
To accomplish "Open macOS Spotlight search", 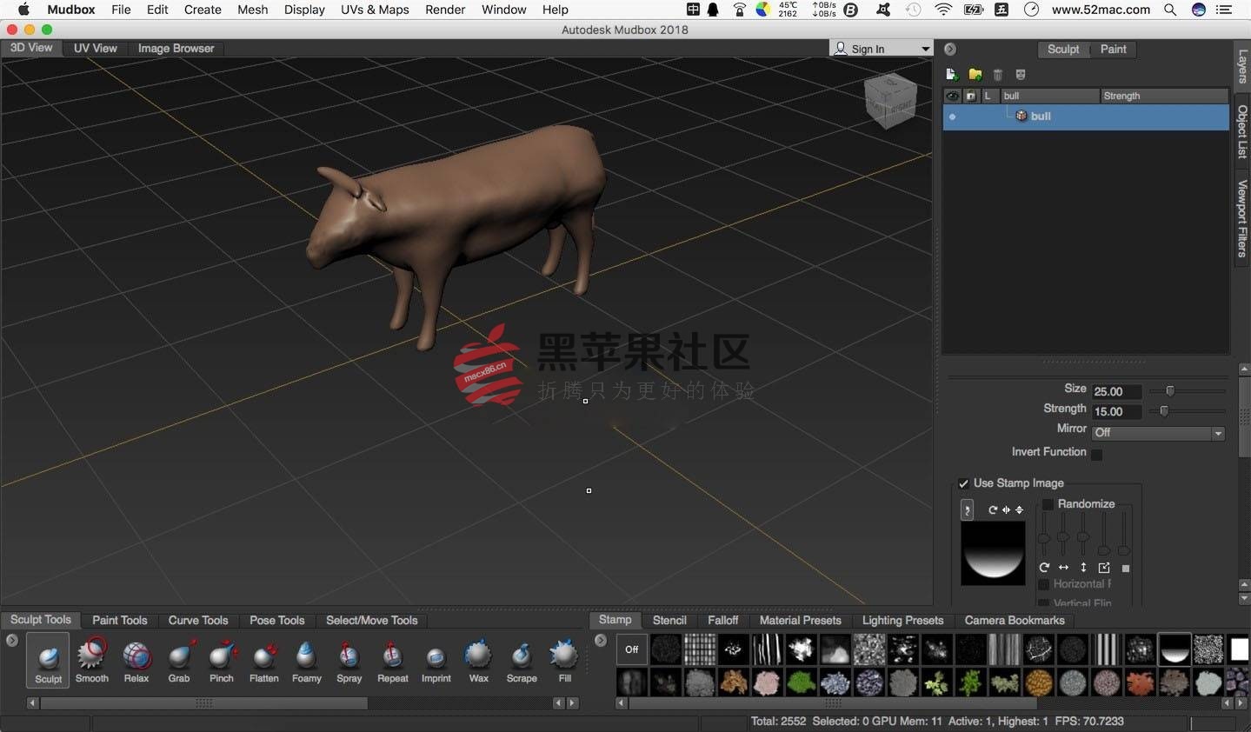I will tap(1170, 10).
